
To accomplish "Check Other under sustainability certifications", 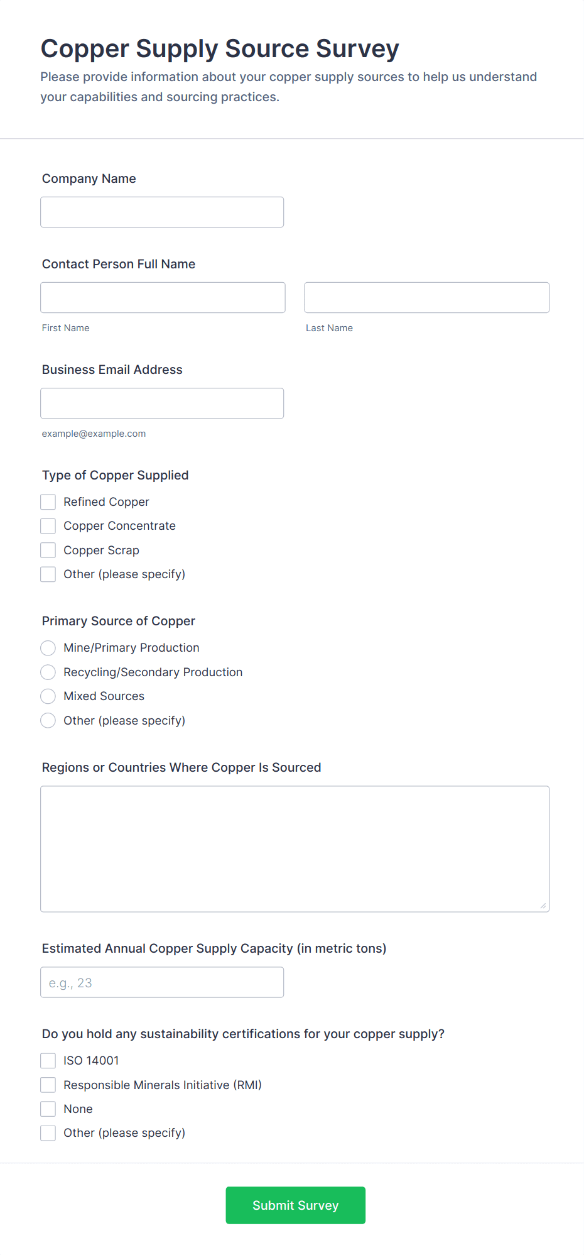I will coord(48,1132).
